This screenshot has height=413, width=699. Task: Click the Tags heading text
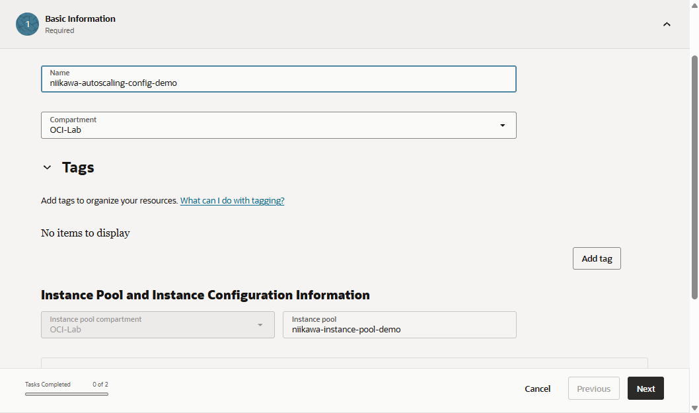pyautogui.click(x=78, y=168)
